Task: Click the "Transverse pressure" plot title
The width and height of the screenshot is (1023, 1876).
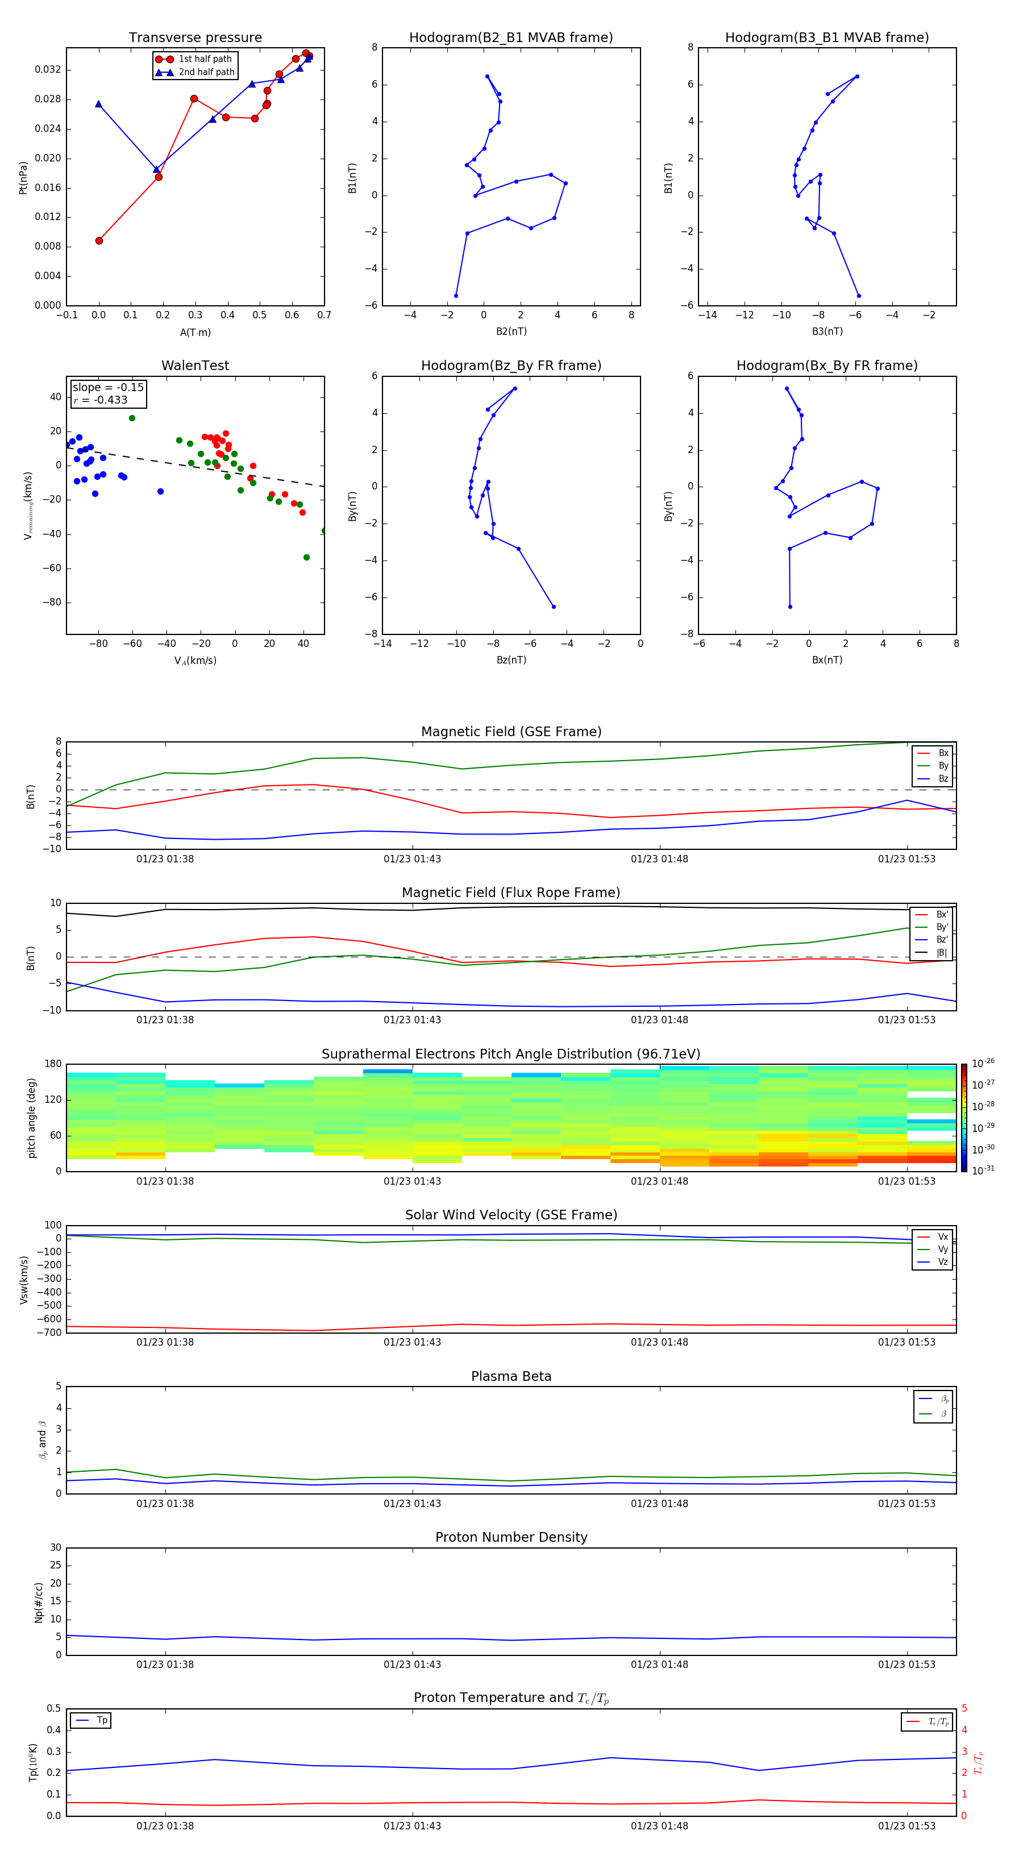Action: (x=195, y=38)
